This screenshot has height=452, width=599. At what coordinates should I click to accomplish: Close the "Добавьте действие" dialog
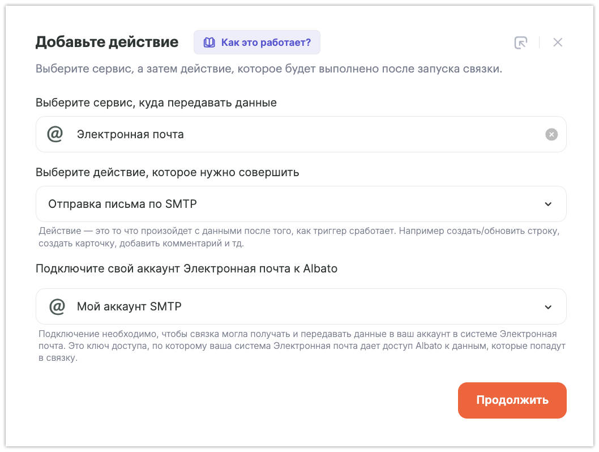click(558, 42)
